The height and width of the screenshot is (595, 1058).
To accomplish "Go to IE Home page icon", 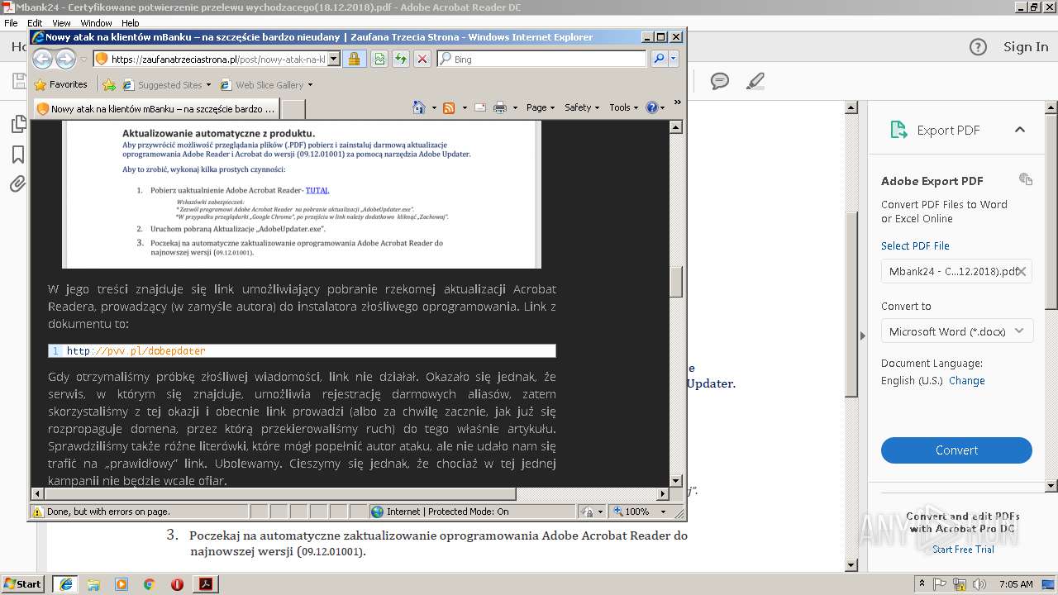I will click(x=419, y=107).
